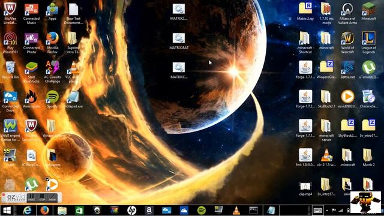Screen dimensions: 384x216
Task: Open the WildTangent Games shortcut
Action: point(10,130)
